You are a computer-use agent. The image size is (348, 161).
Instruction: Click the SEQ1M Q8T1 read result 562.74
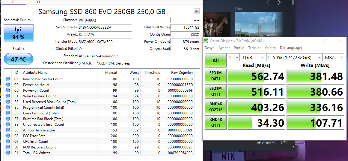coord(256,76)
